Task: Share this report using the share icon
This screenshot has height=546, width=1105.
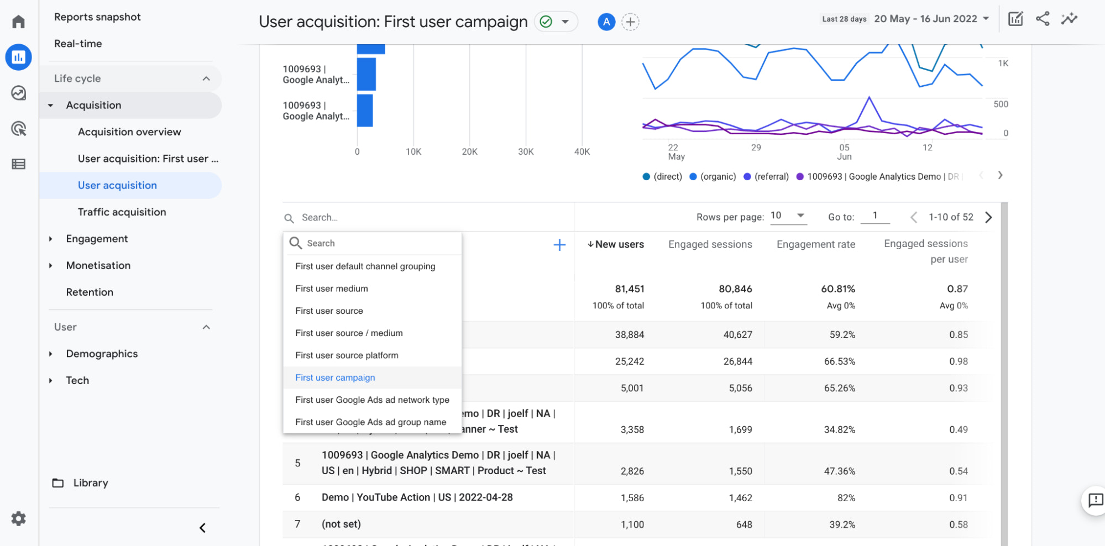Action: coord(1043,18)
